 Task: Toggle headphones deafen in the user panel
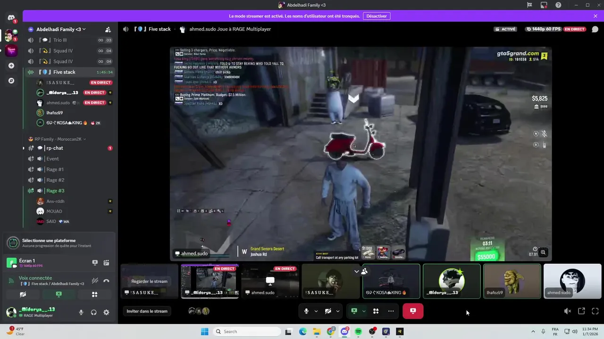(x=94, y=312)
